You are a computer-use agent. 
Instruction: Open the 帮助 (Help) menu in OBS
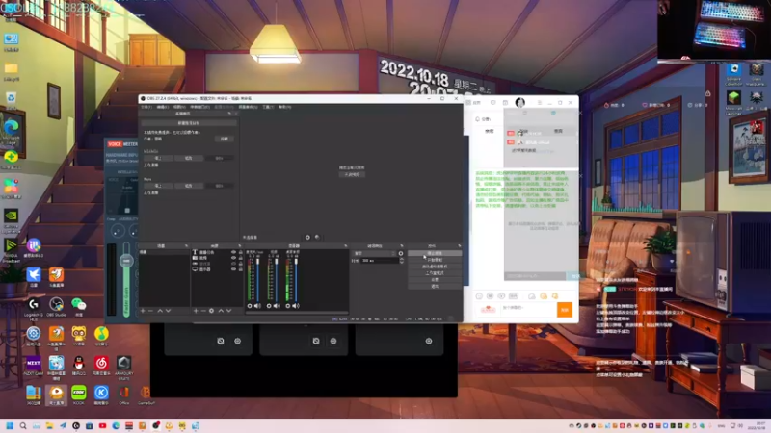pos(284,107)
